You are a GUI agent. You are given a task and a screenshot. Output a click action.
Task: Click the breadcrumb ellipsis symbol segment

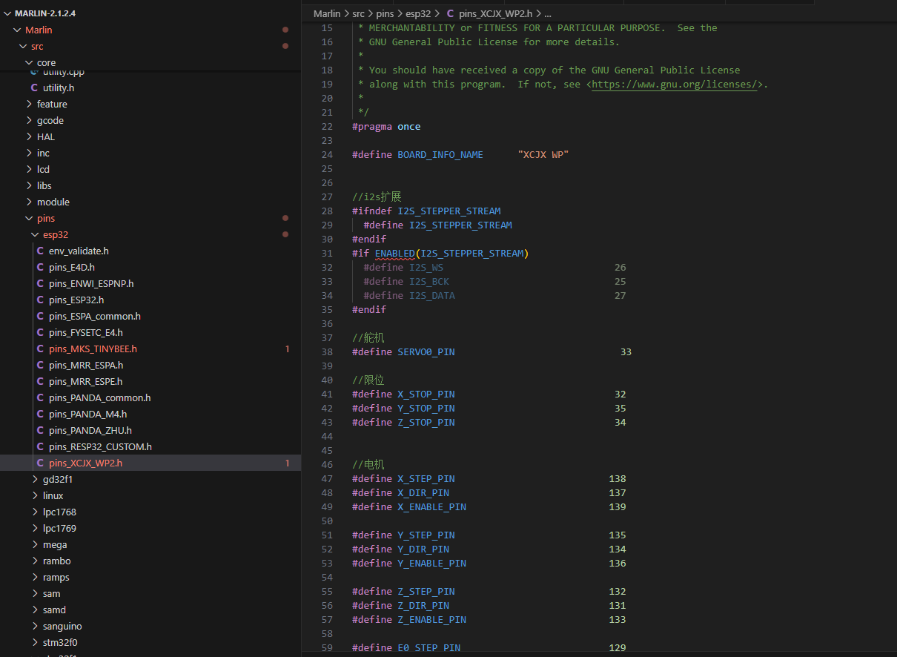547,13
